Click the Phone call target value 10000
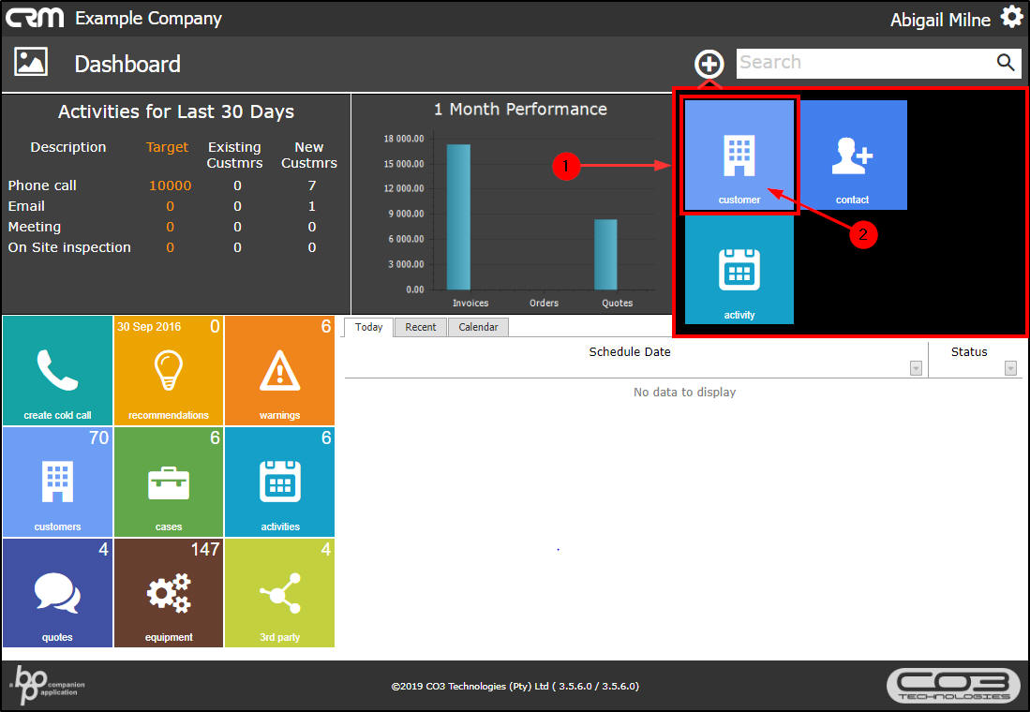Screen dimensions: 1030x712 click(171, 185)
